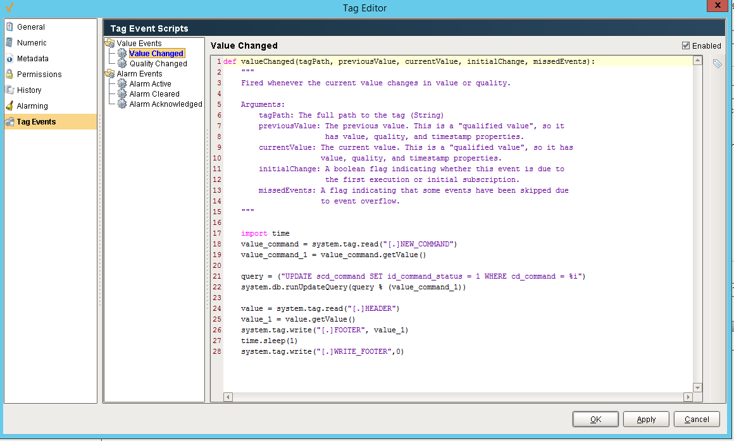Screen dimensions: 734x441
Task: Select the Metadata tab label
Action: tap(33, 59)
